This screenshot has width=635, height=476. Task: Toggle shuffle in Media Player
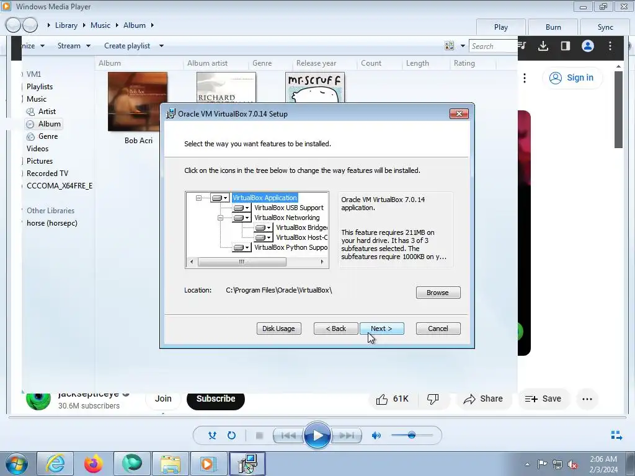pos(212,436)
